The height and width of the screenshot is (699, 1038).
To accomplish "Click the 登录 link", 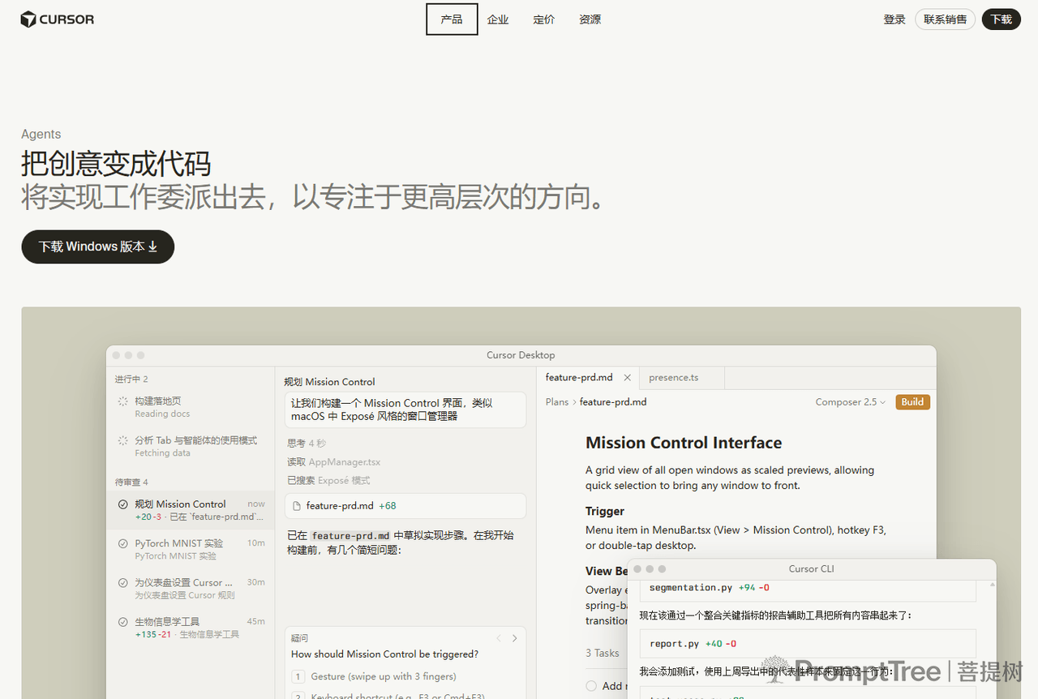I will [894, 19].
